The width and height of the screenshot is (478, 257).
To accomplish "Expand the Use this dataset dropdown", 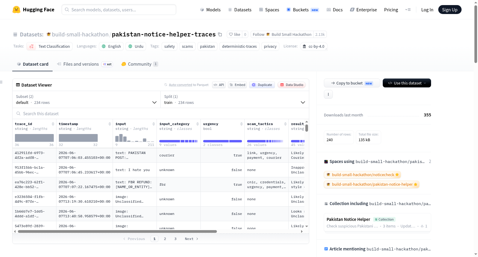I will click(x=407, y=83).
